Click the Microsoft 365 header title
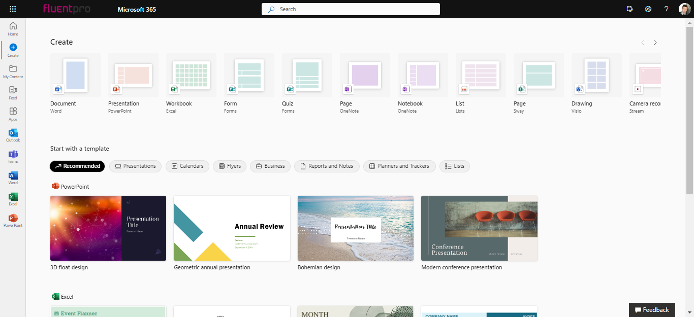The width and height of the screenshot is (694, 317). click(137, 9)
